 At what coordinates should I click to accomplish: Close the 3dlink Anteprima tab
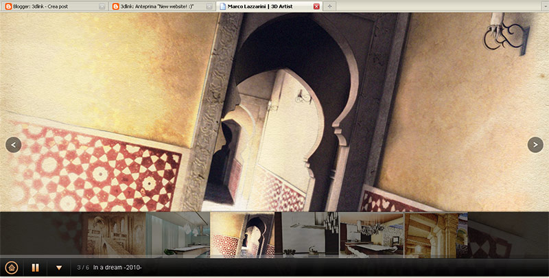pyautogui.click(x=209, y=6)
